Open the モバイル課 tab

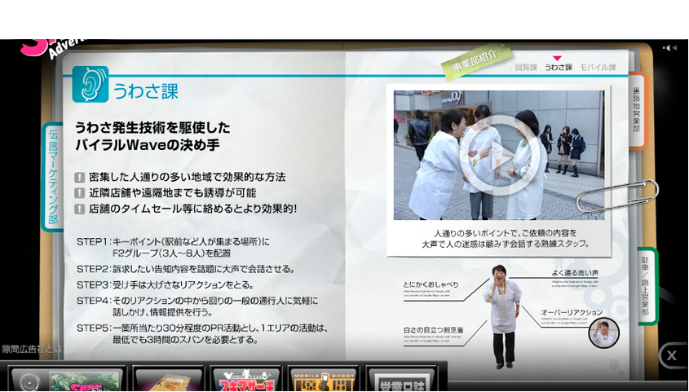pos(598,67)
